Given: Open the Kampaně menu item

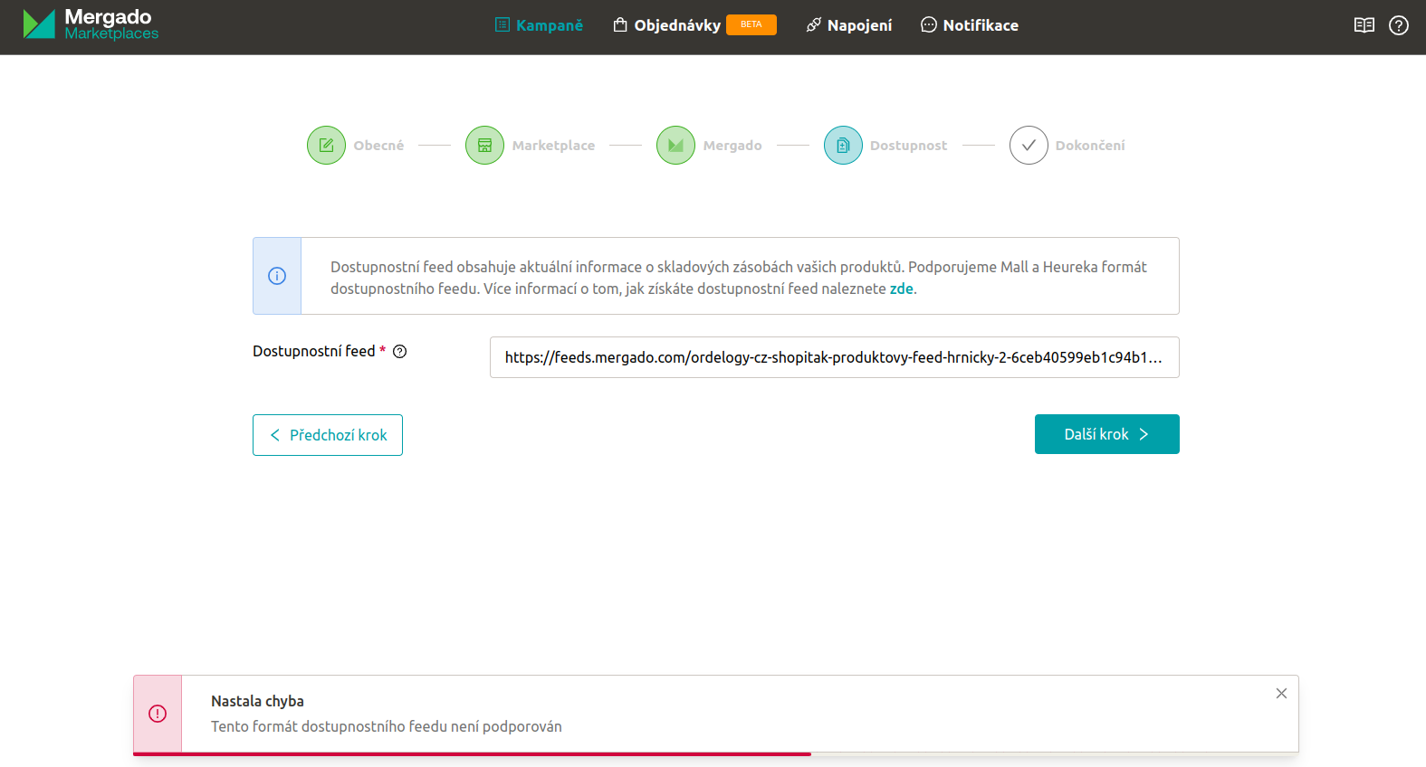Looking at the screenshot, I should (x=539, y=25).
